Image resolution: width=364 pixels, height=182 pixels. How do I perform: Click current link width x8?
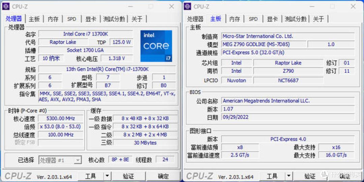240,147
